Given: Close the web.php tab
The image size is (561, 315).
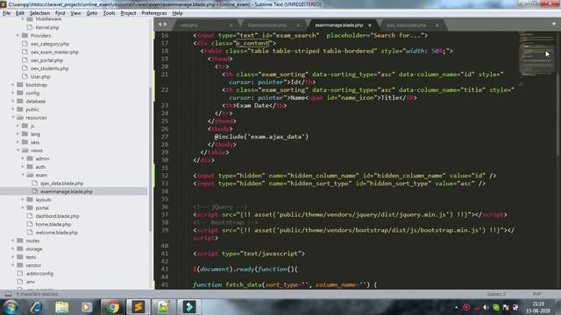Looking at the screenshot, I should 231,25.
